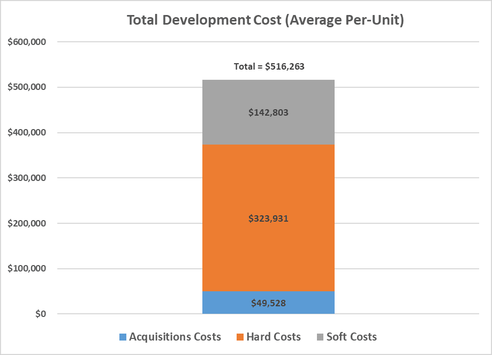
Task: Select the Soft Costs legend label
Action: pos(351,337)
